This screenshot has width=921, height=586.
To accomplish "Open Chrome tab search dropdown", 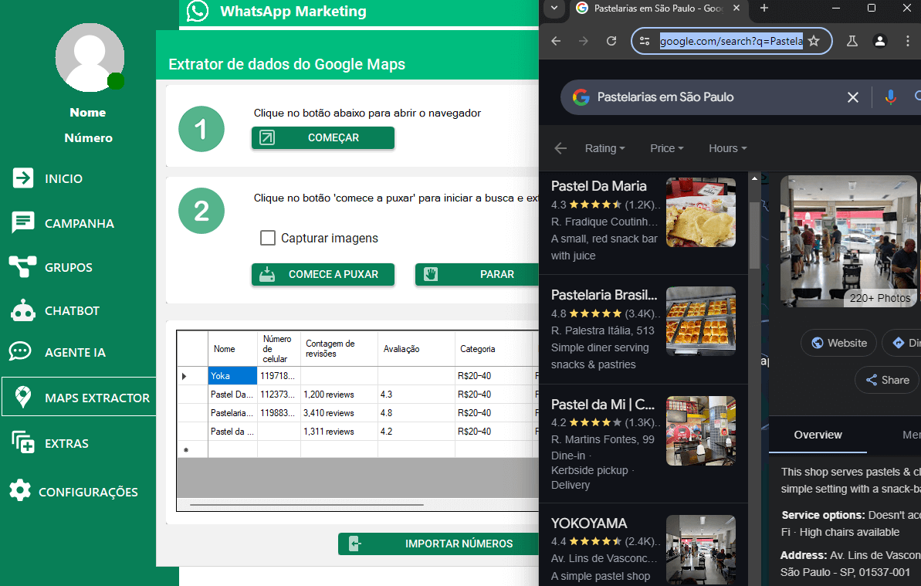I will (x=554, y=8).
